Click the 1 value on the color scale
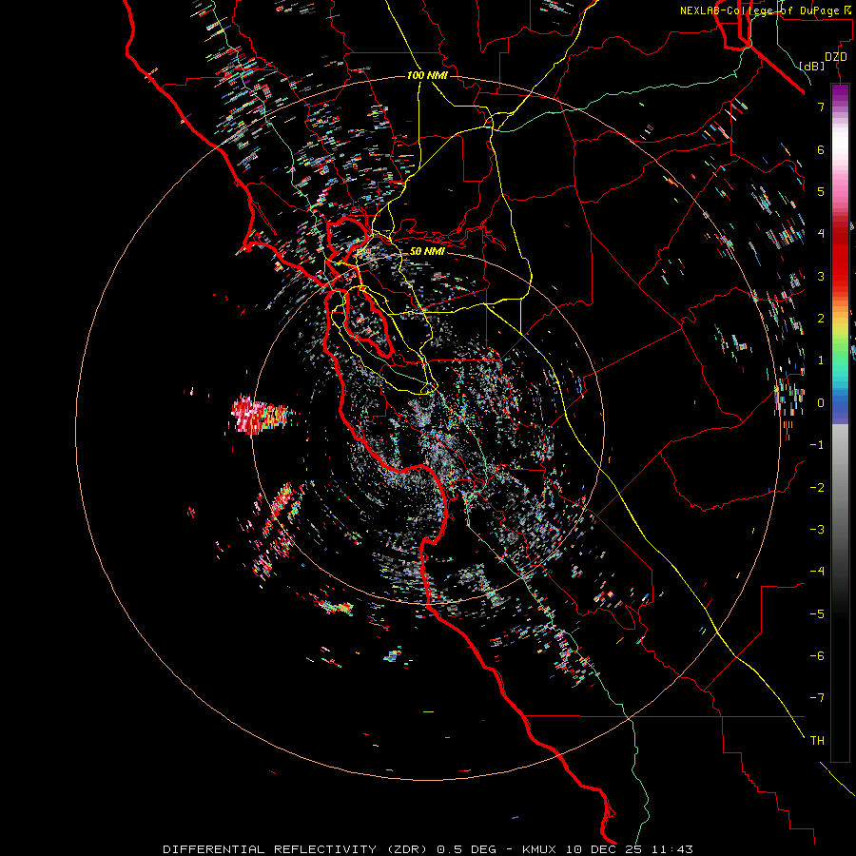The width and height of the screenshot is (856, 856). coord(821,360)
